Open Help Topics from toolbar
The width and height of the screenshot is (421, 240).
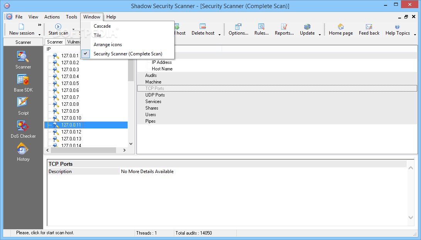click(397, 27)
